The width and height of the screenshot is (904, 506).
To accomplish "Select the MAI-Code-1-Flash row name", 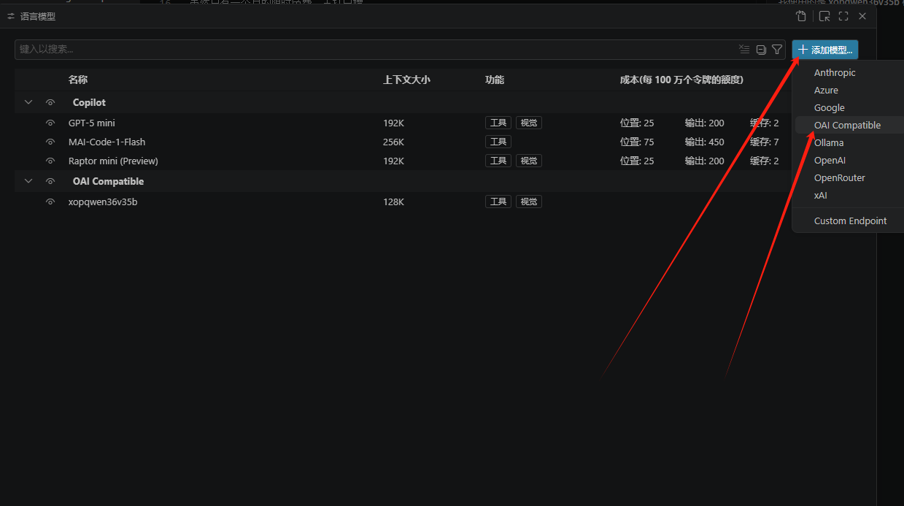I will tap(107, 142).
